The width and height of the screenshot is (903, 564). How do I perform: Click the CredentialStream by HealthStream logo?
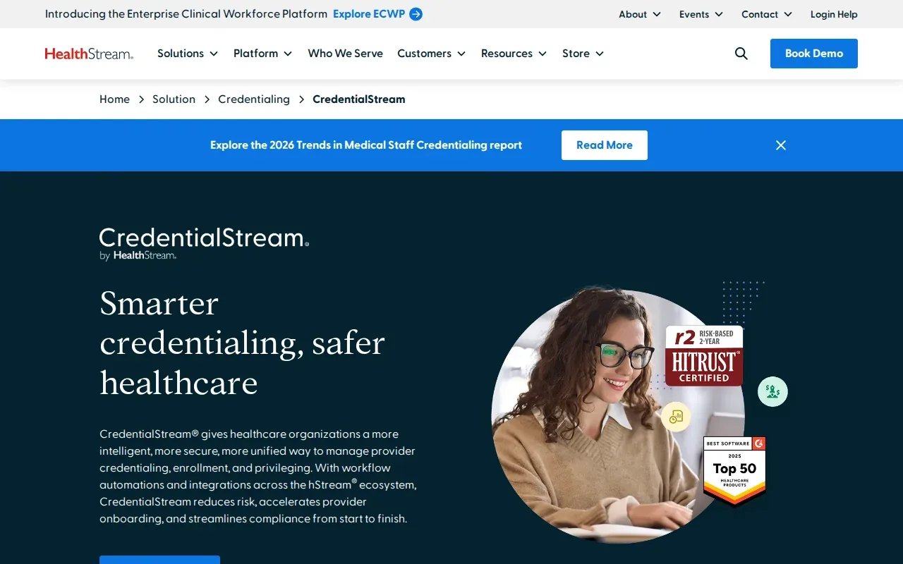click(204, 244)
